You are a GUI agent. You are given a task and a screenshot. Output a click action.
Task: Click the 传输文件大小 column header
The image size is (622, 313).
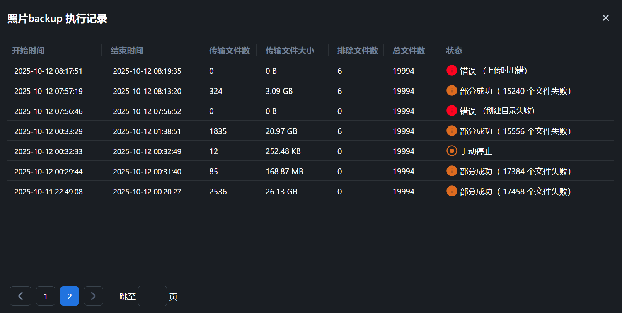pos(290,51)
